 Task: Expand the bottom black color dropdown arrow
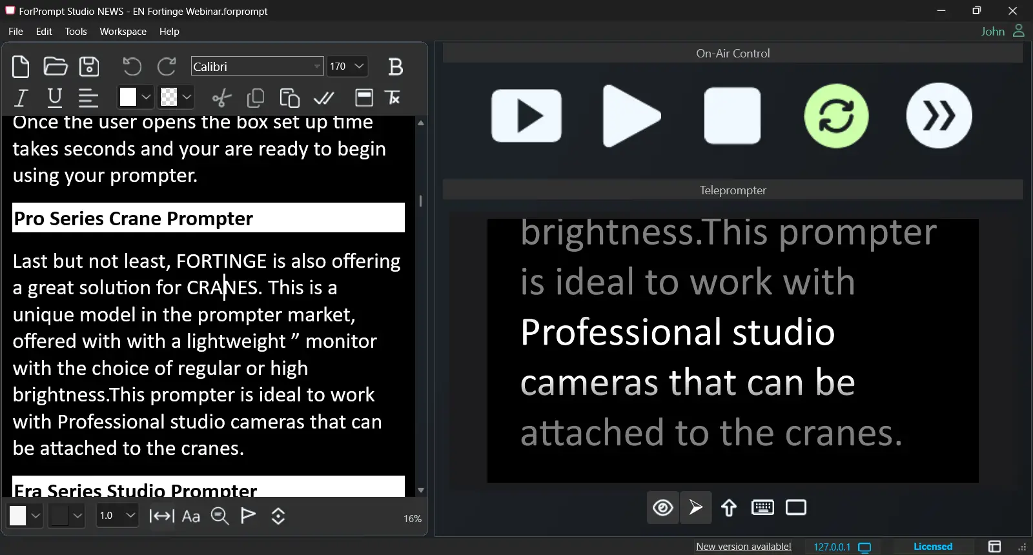click(x=78, y=516)
